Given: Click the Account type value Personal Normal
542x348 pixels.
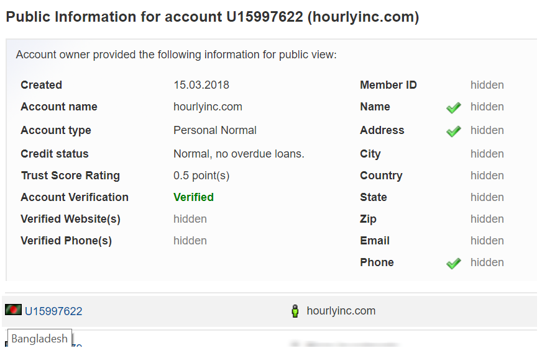Looking at the screenshot, I should pyautogui.click(x=215, y=130).
